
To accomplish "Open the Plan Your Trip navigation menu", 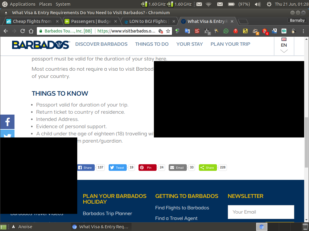I will (230, 44).
